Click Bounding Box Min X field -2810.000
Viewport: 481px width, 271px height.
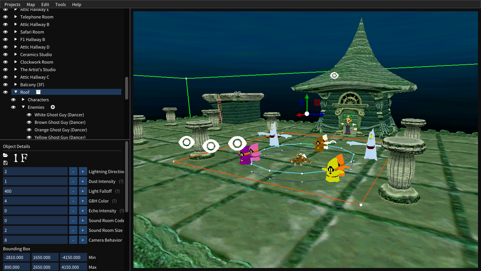pyautogui.click(x=17, y=257)
